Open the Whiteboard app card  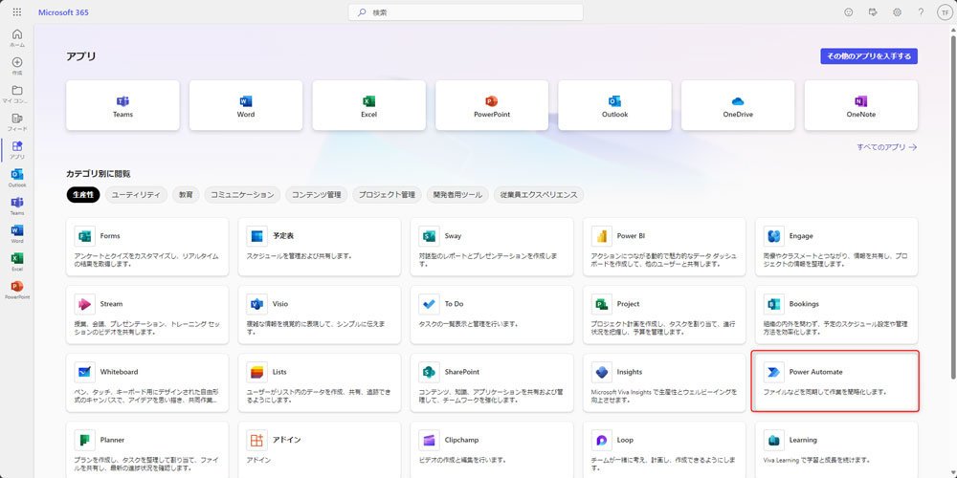pyautogui.click(x=147, y=383)
